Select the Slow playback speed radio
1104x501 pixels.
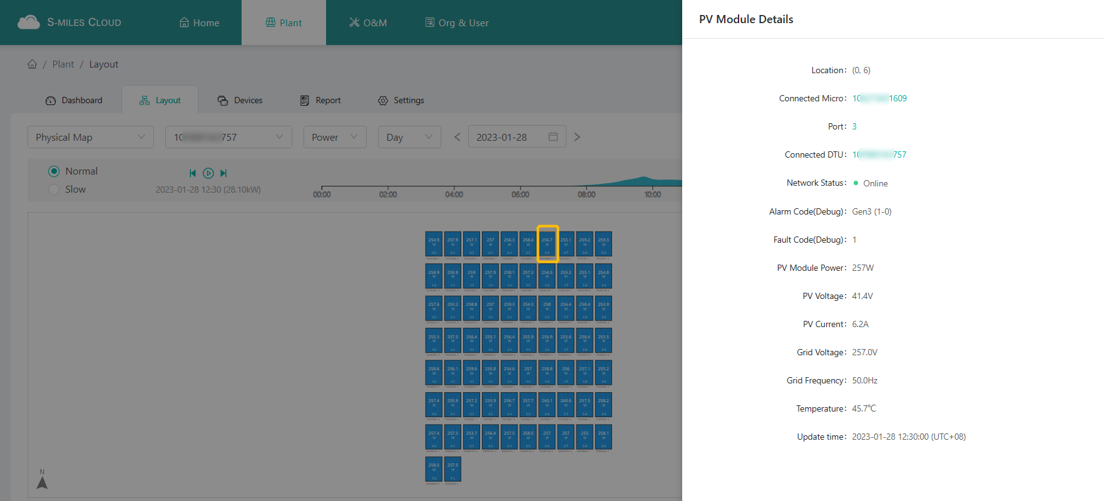click(x=54, y=190)
